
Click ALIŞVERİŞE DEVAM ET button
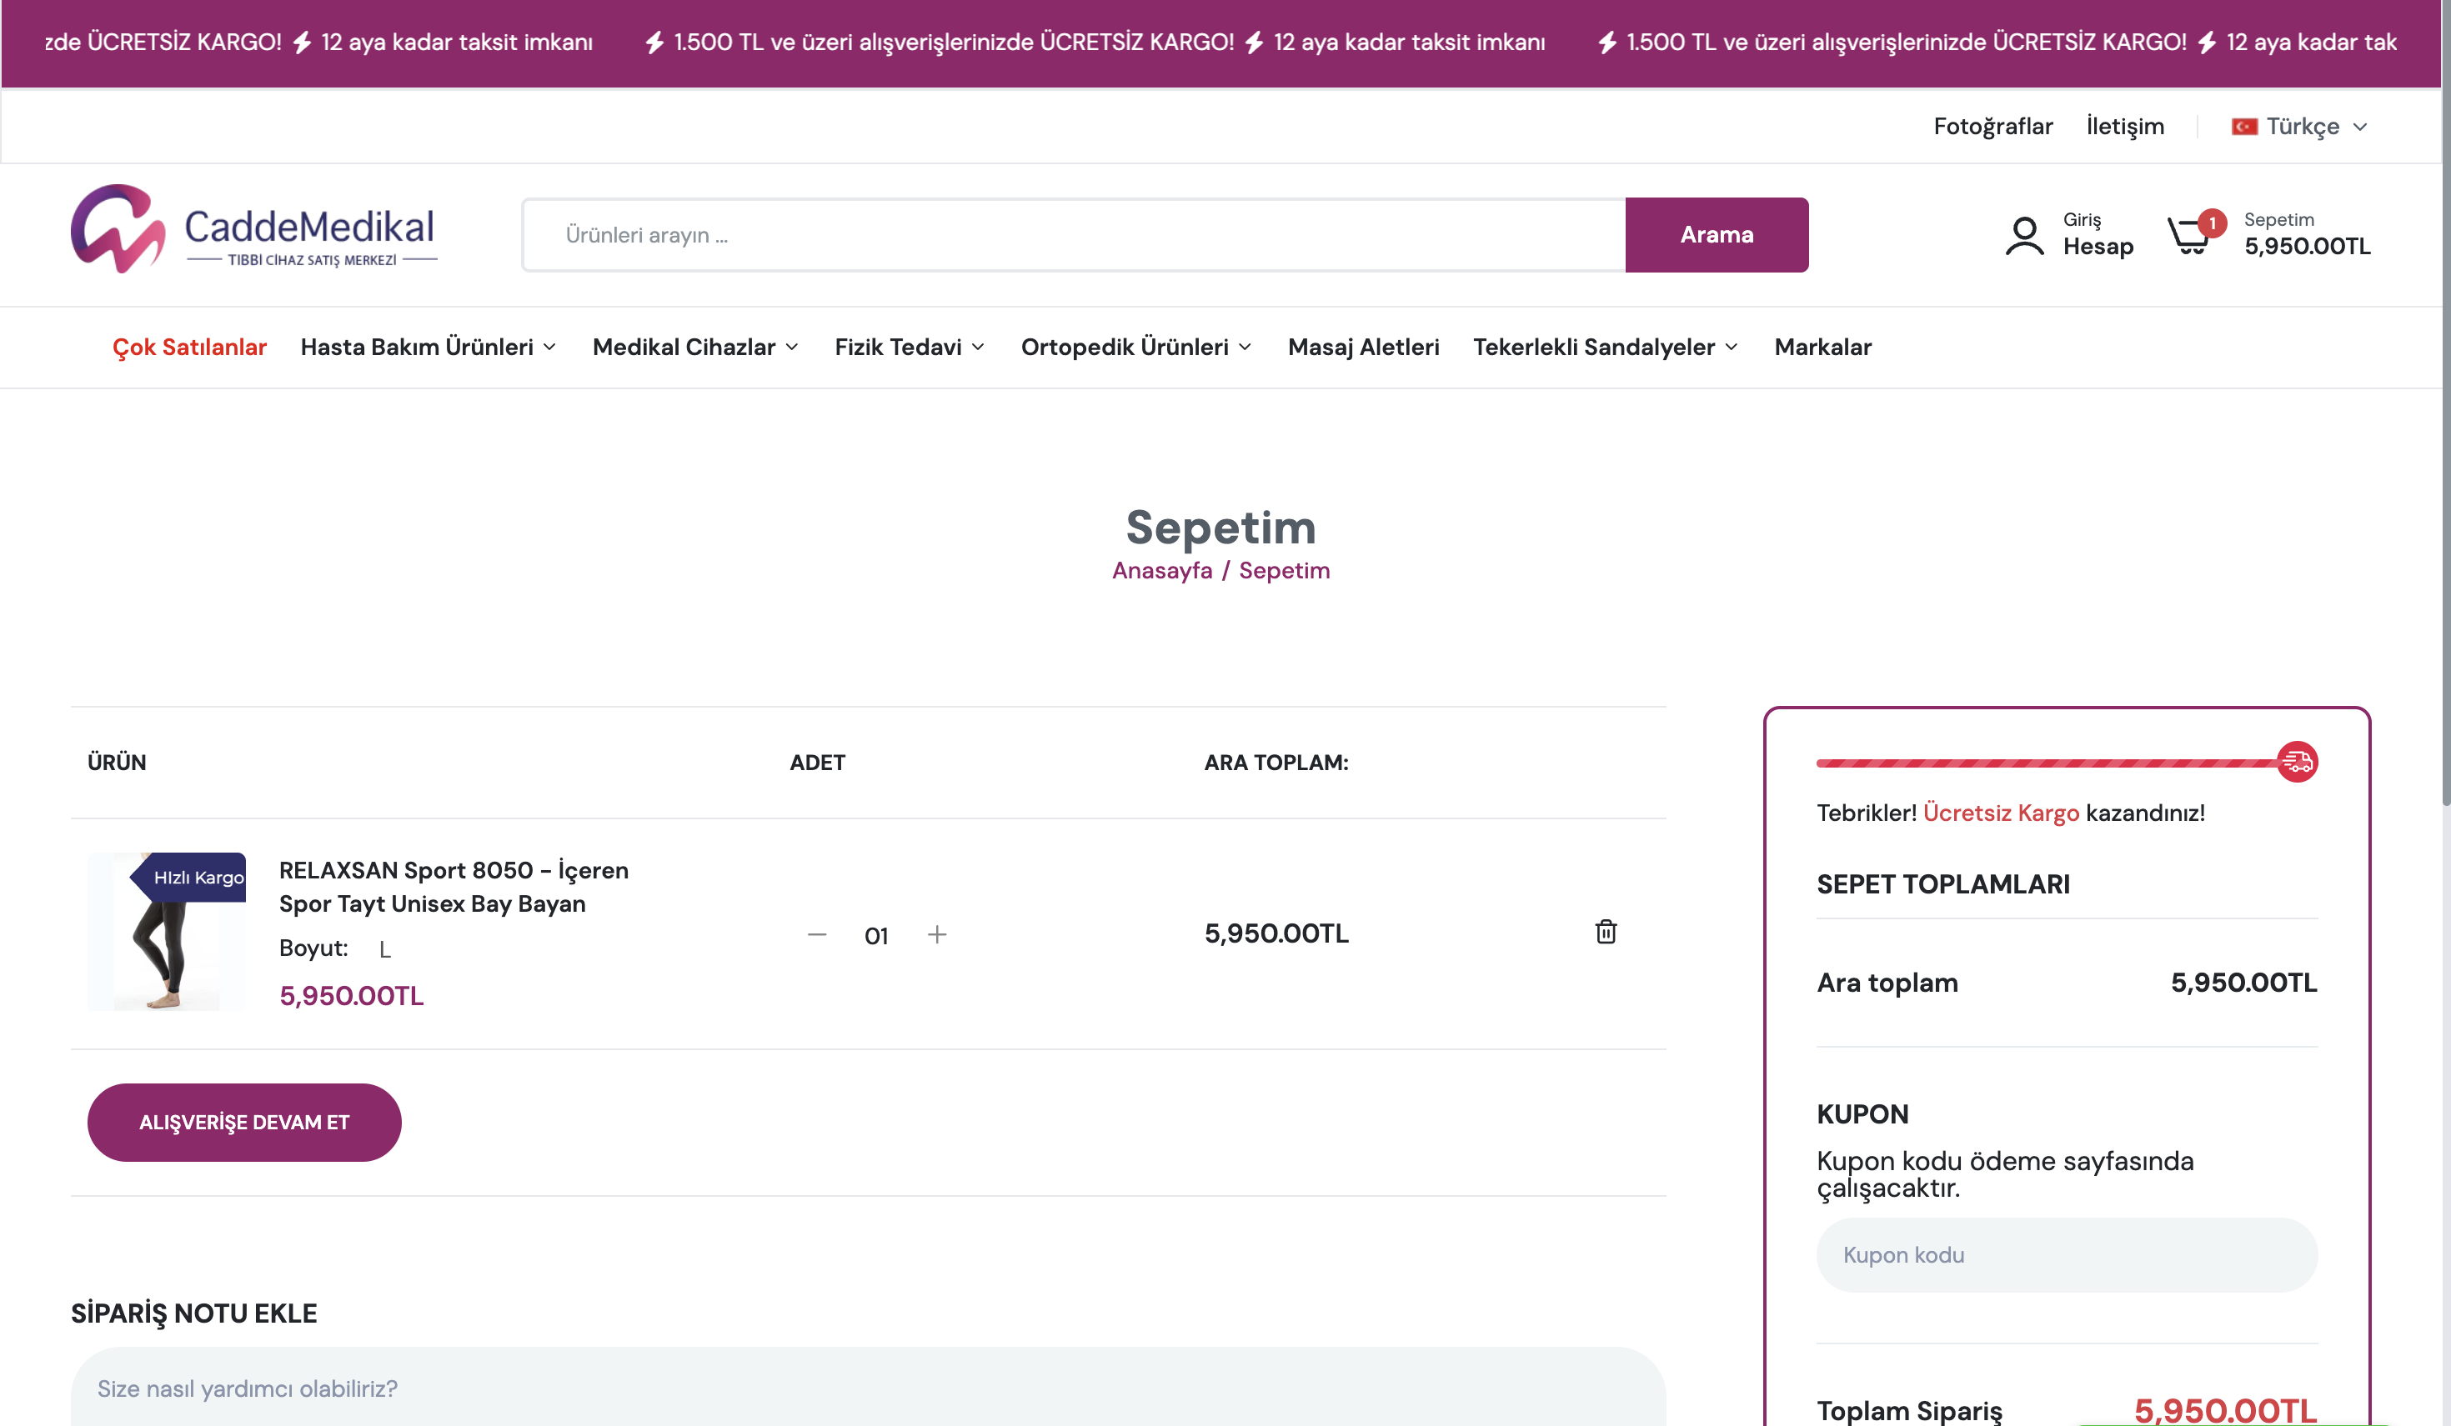tap(244, 1122)
